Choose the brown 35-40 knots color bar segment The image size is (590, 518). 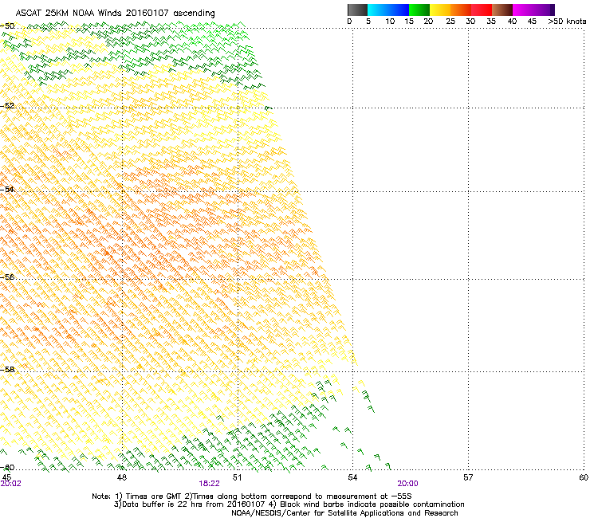coord(502,10)
